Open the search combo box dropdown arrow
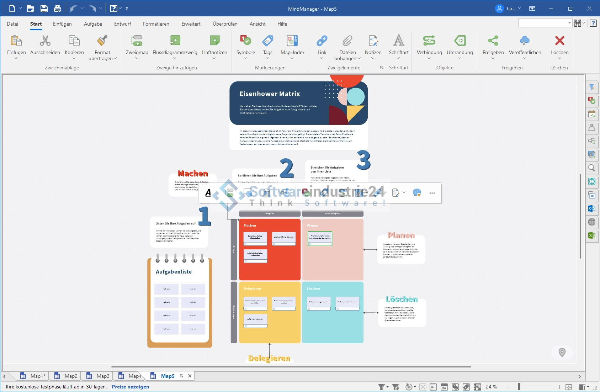Image resolution: width=600 pixels, height=392 pixels. coord(569,23)
